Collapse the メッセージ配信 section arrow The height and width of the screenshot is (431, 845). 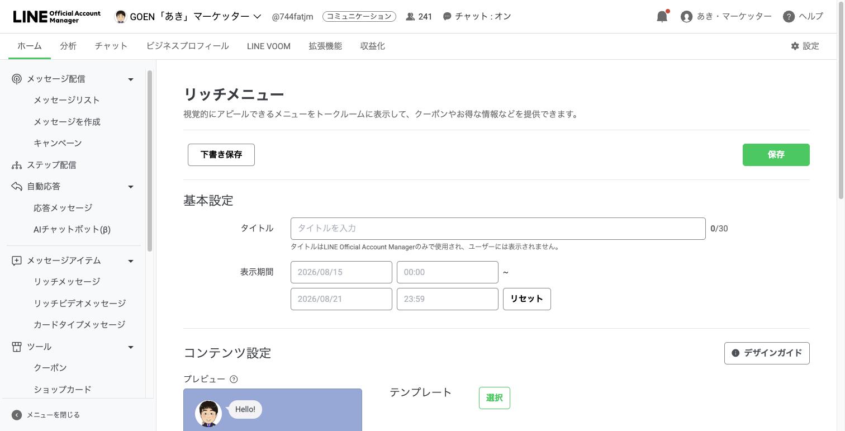point(131,79)
